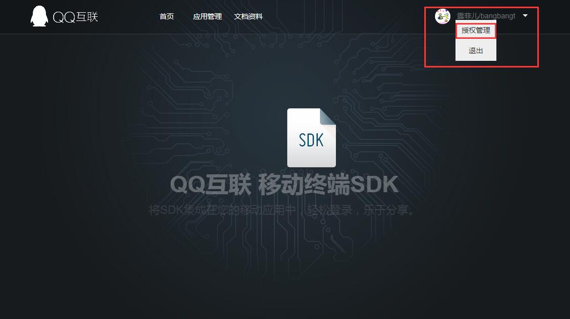This screenshot has height=319, width=570.
Task: Click the user avatar picture in header
Action: pos(442,16)
